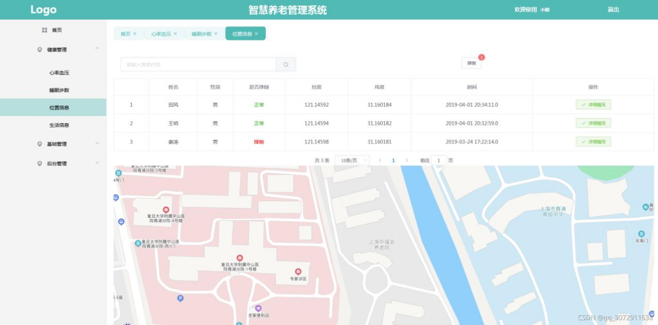Close the 睡眠步数 tab via X icon

point(216,34)
